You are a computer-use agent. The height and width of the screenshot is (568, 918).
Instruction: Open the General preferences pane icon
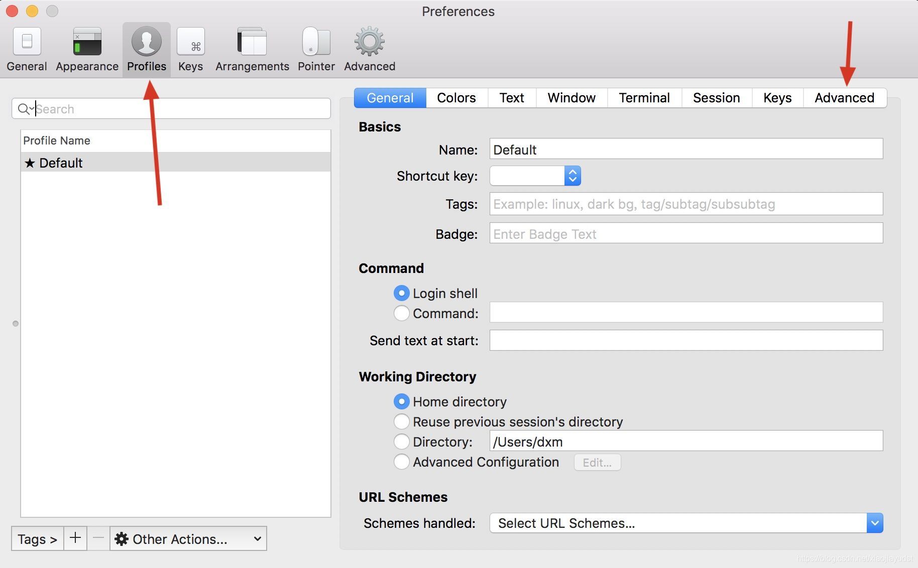point(27,41)
